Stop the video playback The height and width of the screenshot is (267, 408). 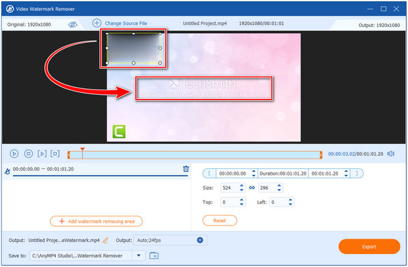(29, 154)
